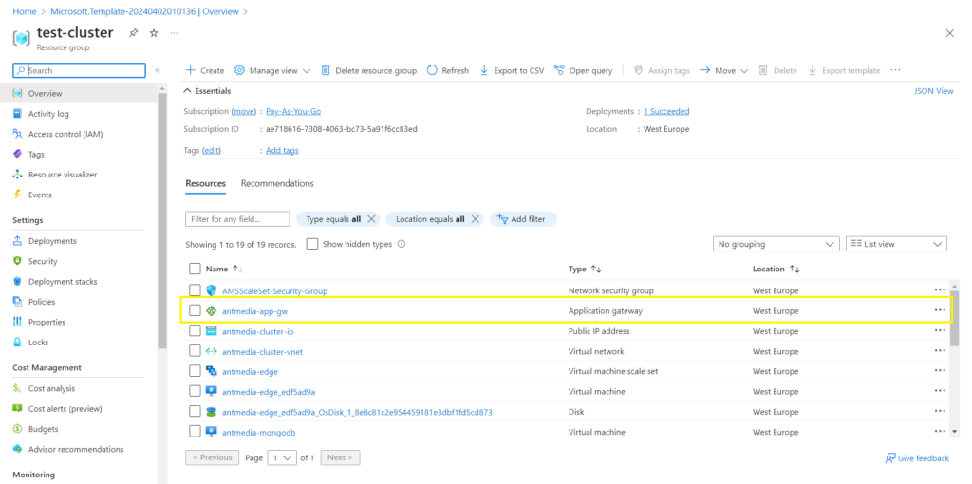972x484 pixels.
Task: Click Delete resource group
Action: pyautogui.click(x=369, y=70)
